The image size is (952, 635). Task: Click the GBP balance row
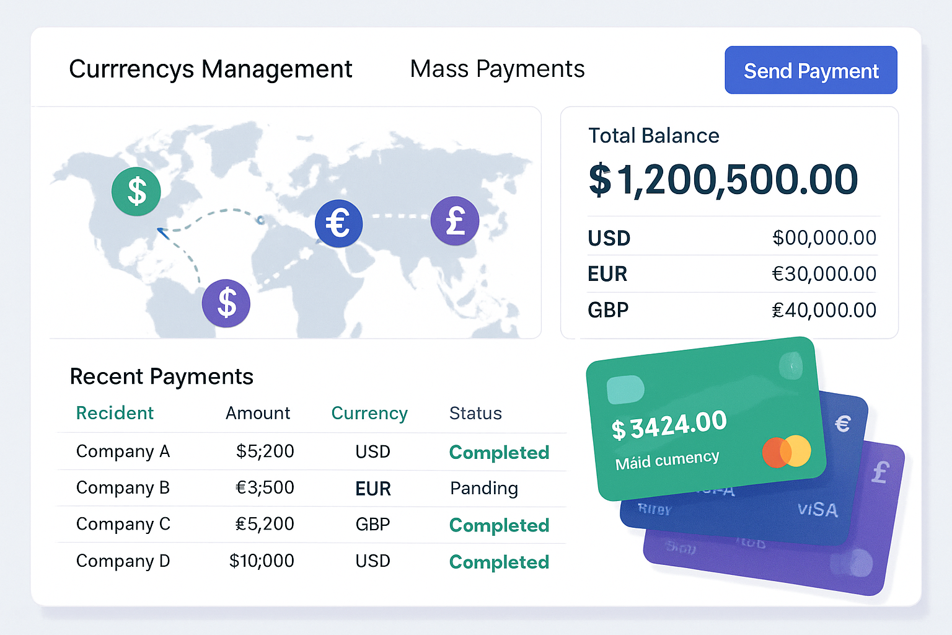pyautogui.click(x=731, y=310)
